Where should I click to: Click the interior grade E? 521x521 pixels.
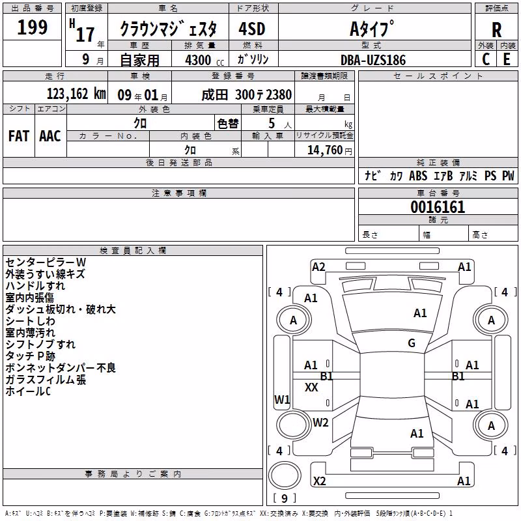point(507,59)
